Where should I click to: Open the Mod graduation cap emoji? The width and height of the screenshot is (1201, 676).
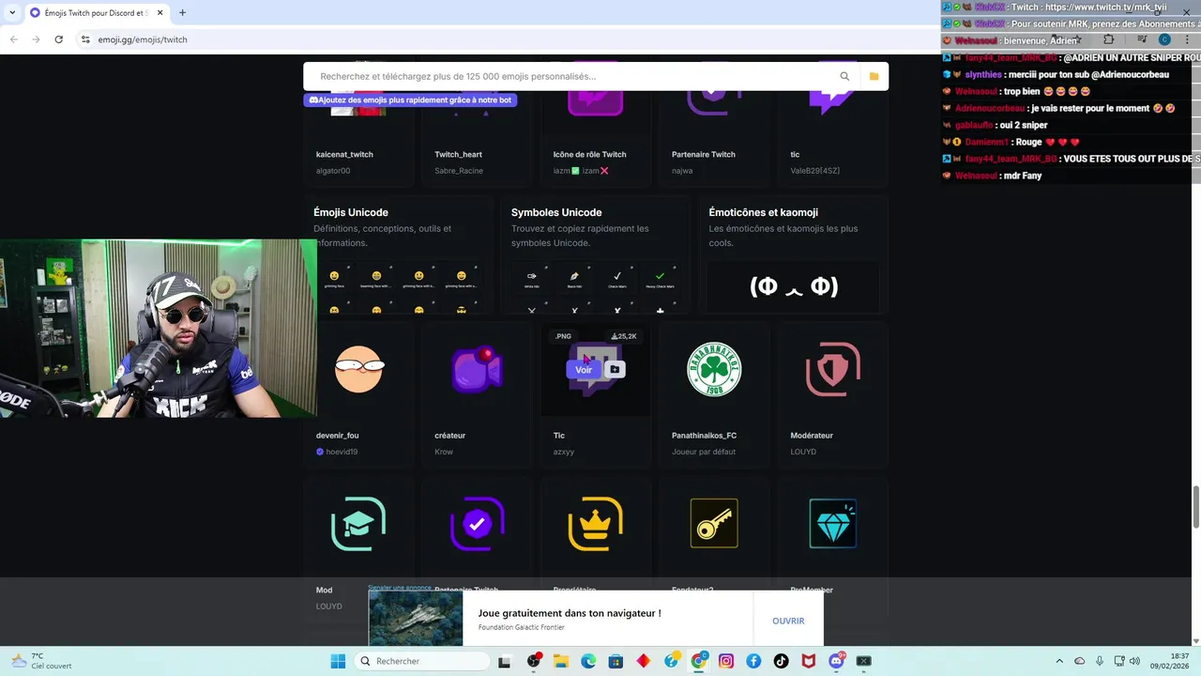click(x=358, y=524)
